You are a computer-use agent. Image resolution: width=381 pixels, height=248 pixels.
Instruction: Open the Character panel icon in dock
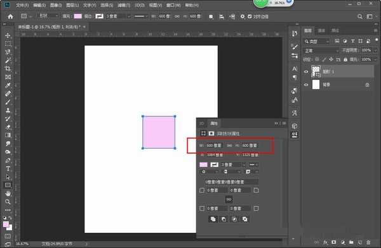click(295, 69)
